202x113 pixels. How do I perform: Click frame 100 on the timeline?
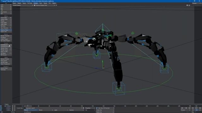82,106
